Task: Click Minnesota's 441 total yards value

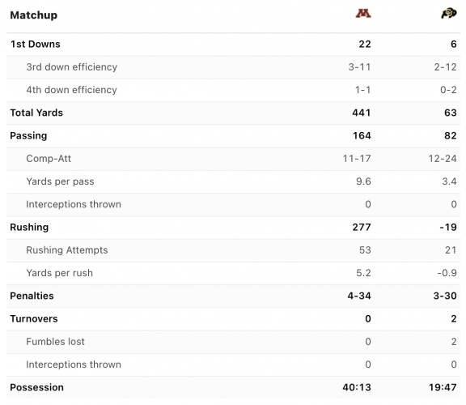Action: tap(362, 113)
